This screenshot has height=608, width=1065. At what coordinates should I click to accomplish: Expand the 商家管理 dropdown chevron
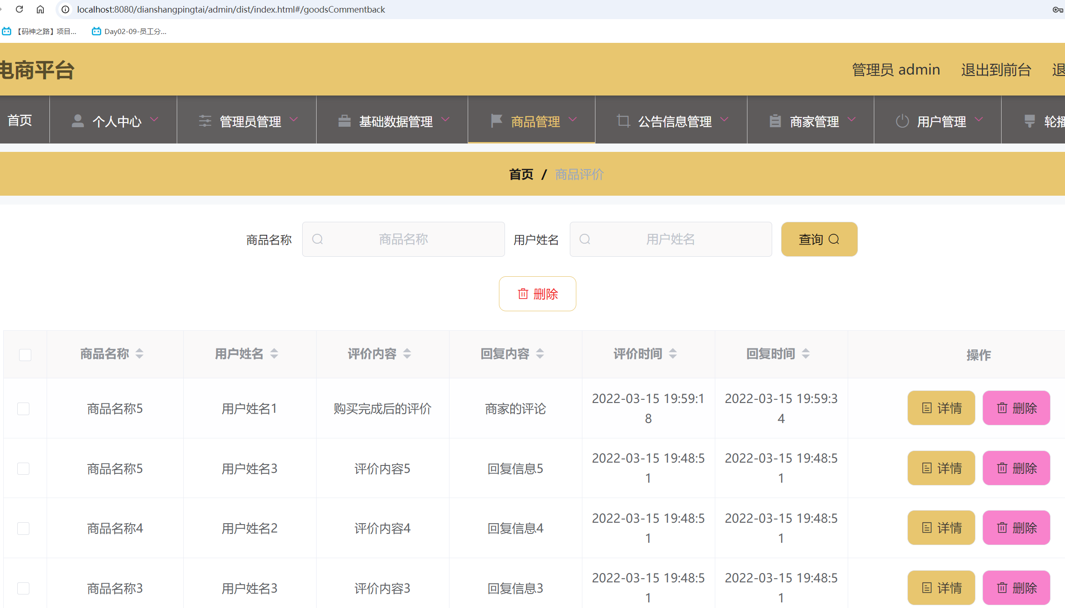[852, 120]
